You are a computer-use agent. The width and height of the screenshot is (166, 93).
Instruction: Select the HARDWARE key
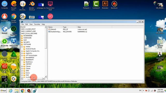(27, 38)
